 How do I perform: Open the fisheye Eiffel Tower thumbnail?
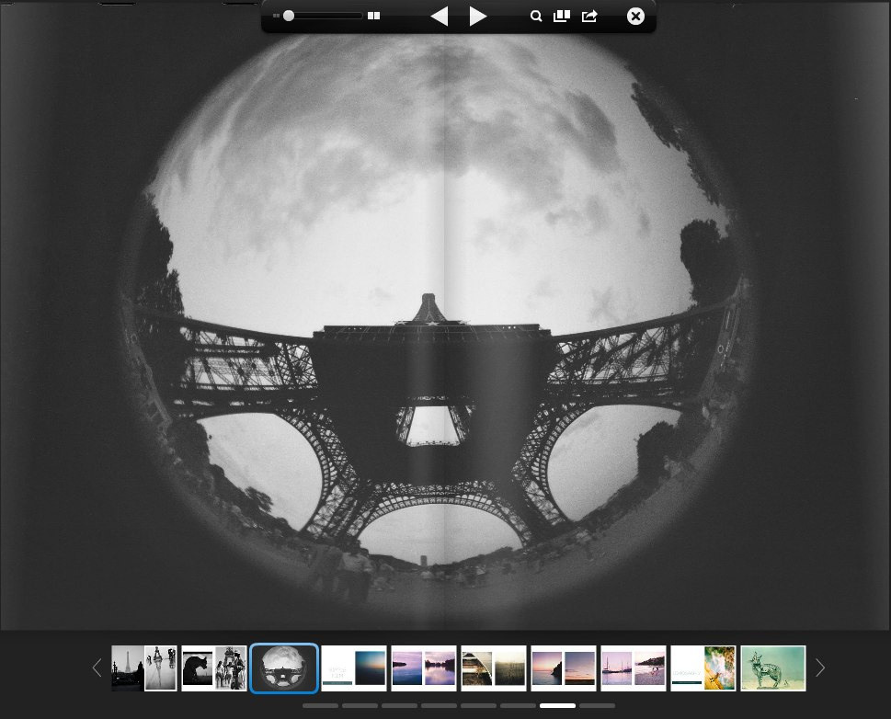(284, 668)
